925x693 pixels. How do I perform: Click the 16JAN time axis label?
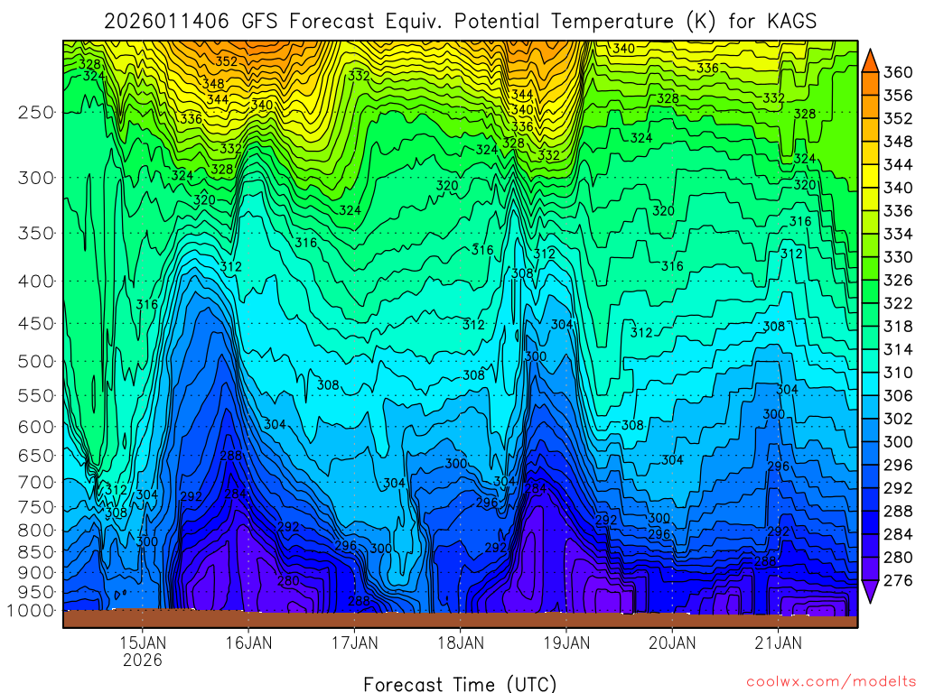(x=248, y=642)
